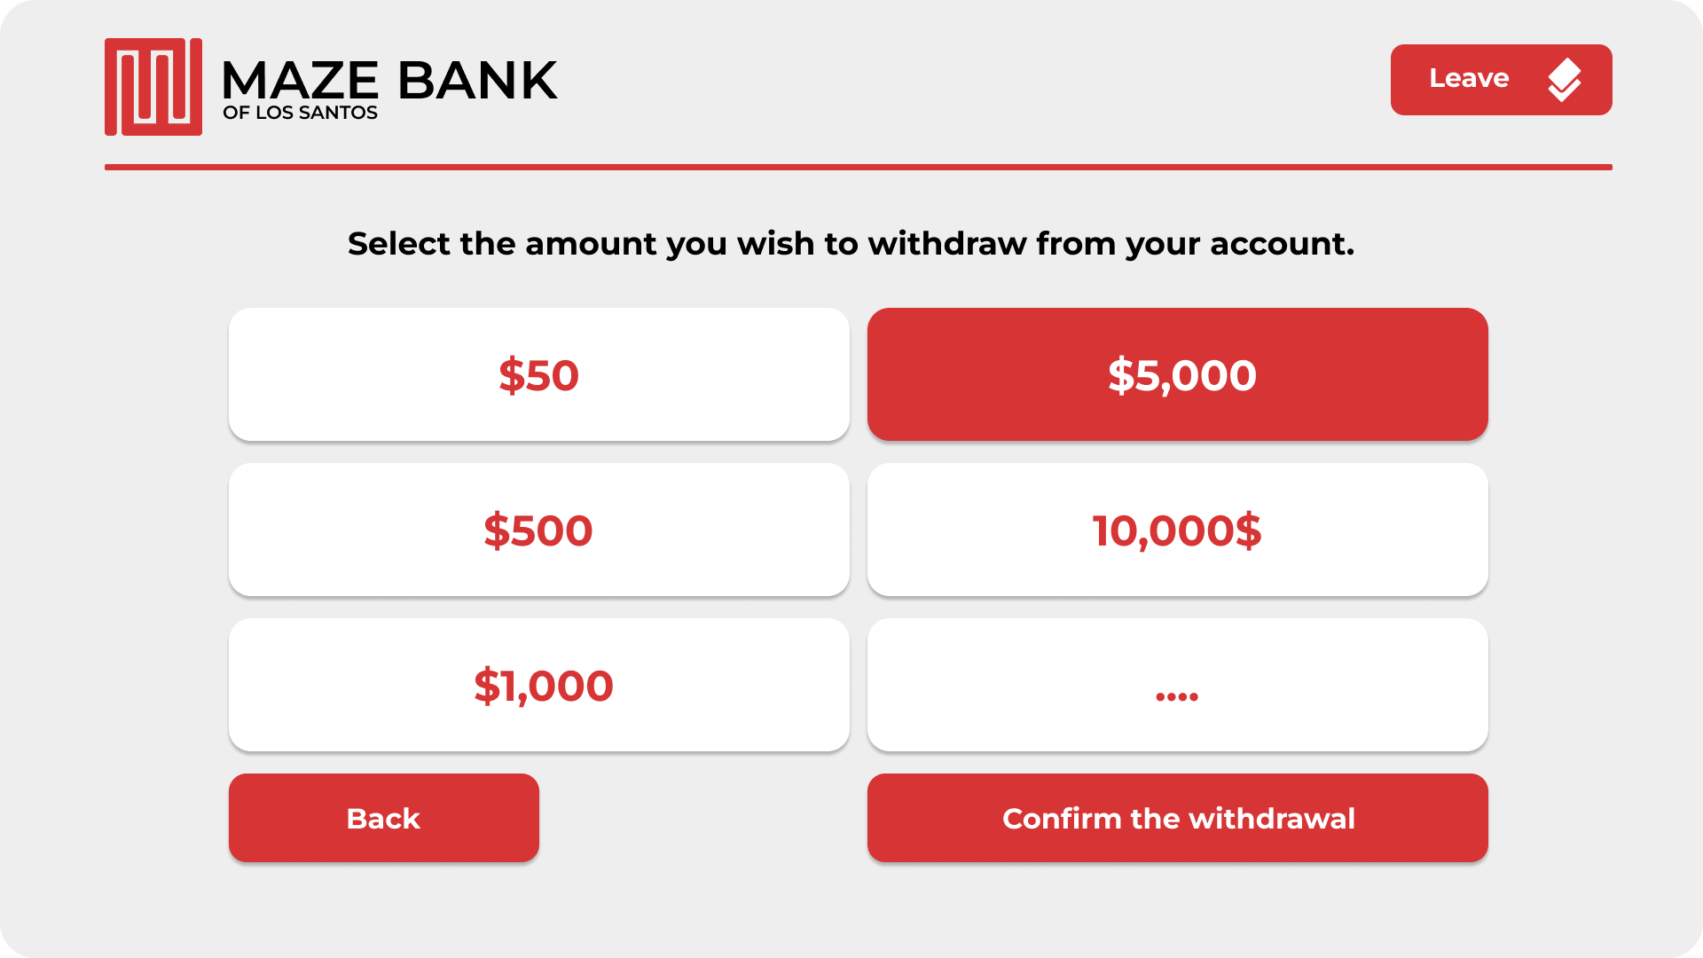Click the word 'withdraw' in the heading
1703x958 pixels.
(x=947, y=244)
